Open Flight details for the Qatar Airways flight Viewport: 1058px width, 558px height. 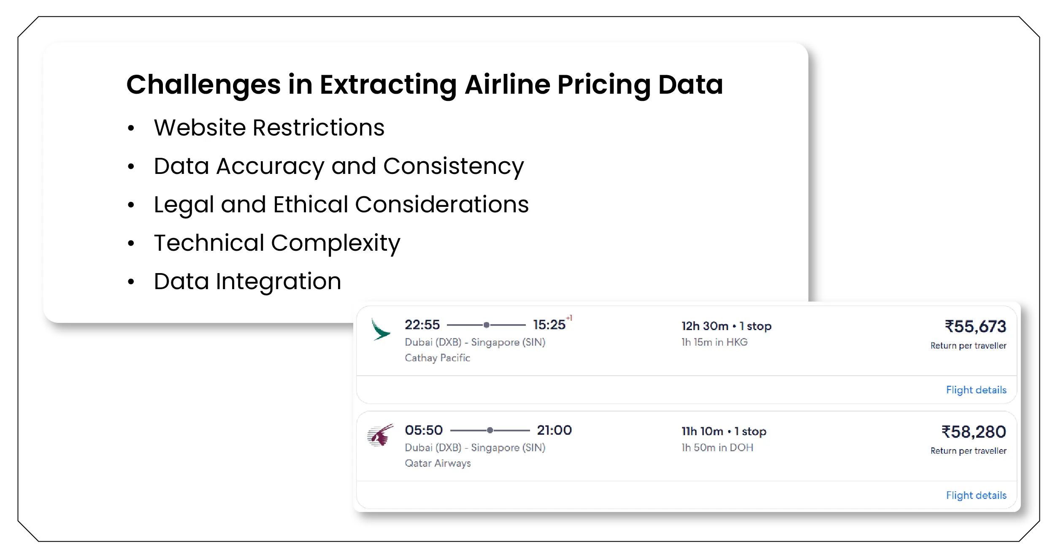tap(977, 495)
